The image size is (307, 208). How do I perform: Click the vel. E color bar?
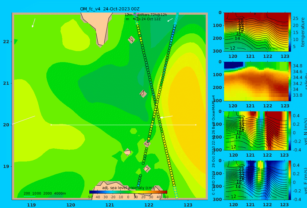click(290, 180)
